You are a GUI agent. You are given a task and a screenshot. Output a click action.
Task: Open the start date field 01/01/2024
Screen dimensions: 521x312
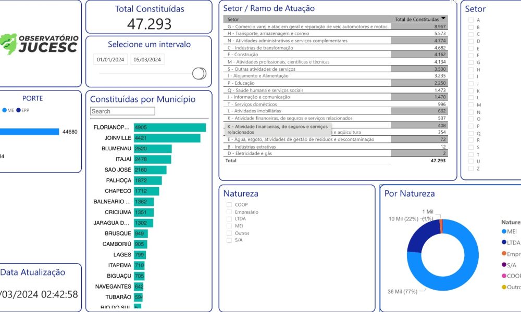110,60
